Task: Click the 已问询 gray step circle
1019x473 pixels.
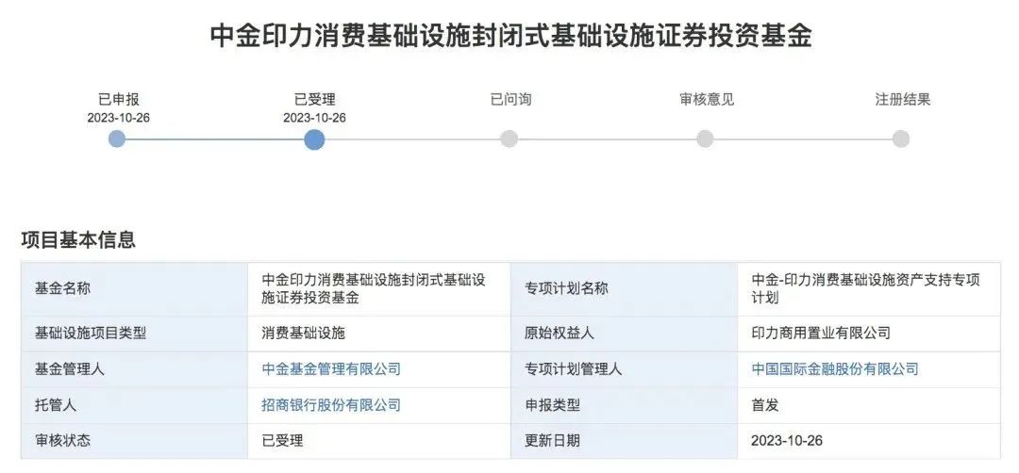Action: click(x=509, y=139)
